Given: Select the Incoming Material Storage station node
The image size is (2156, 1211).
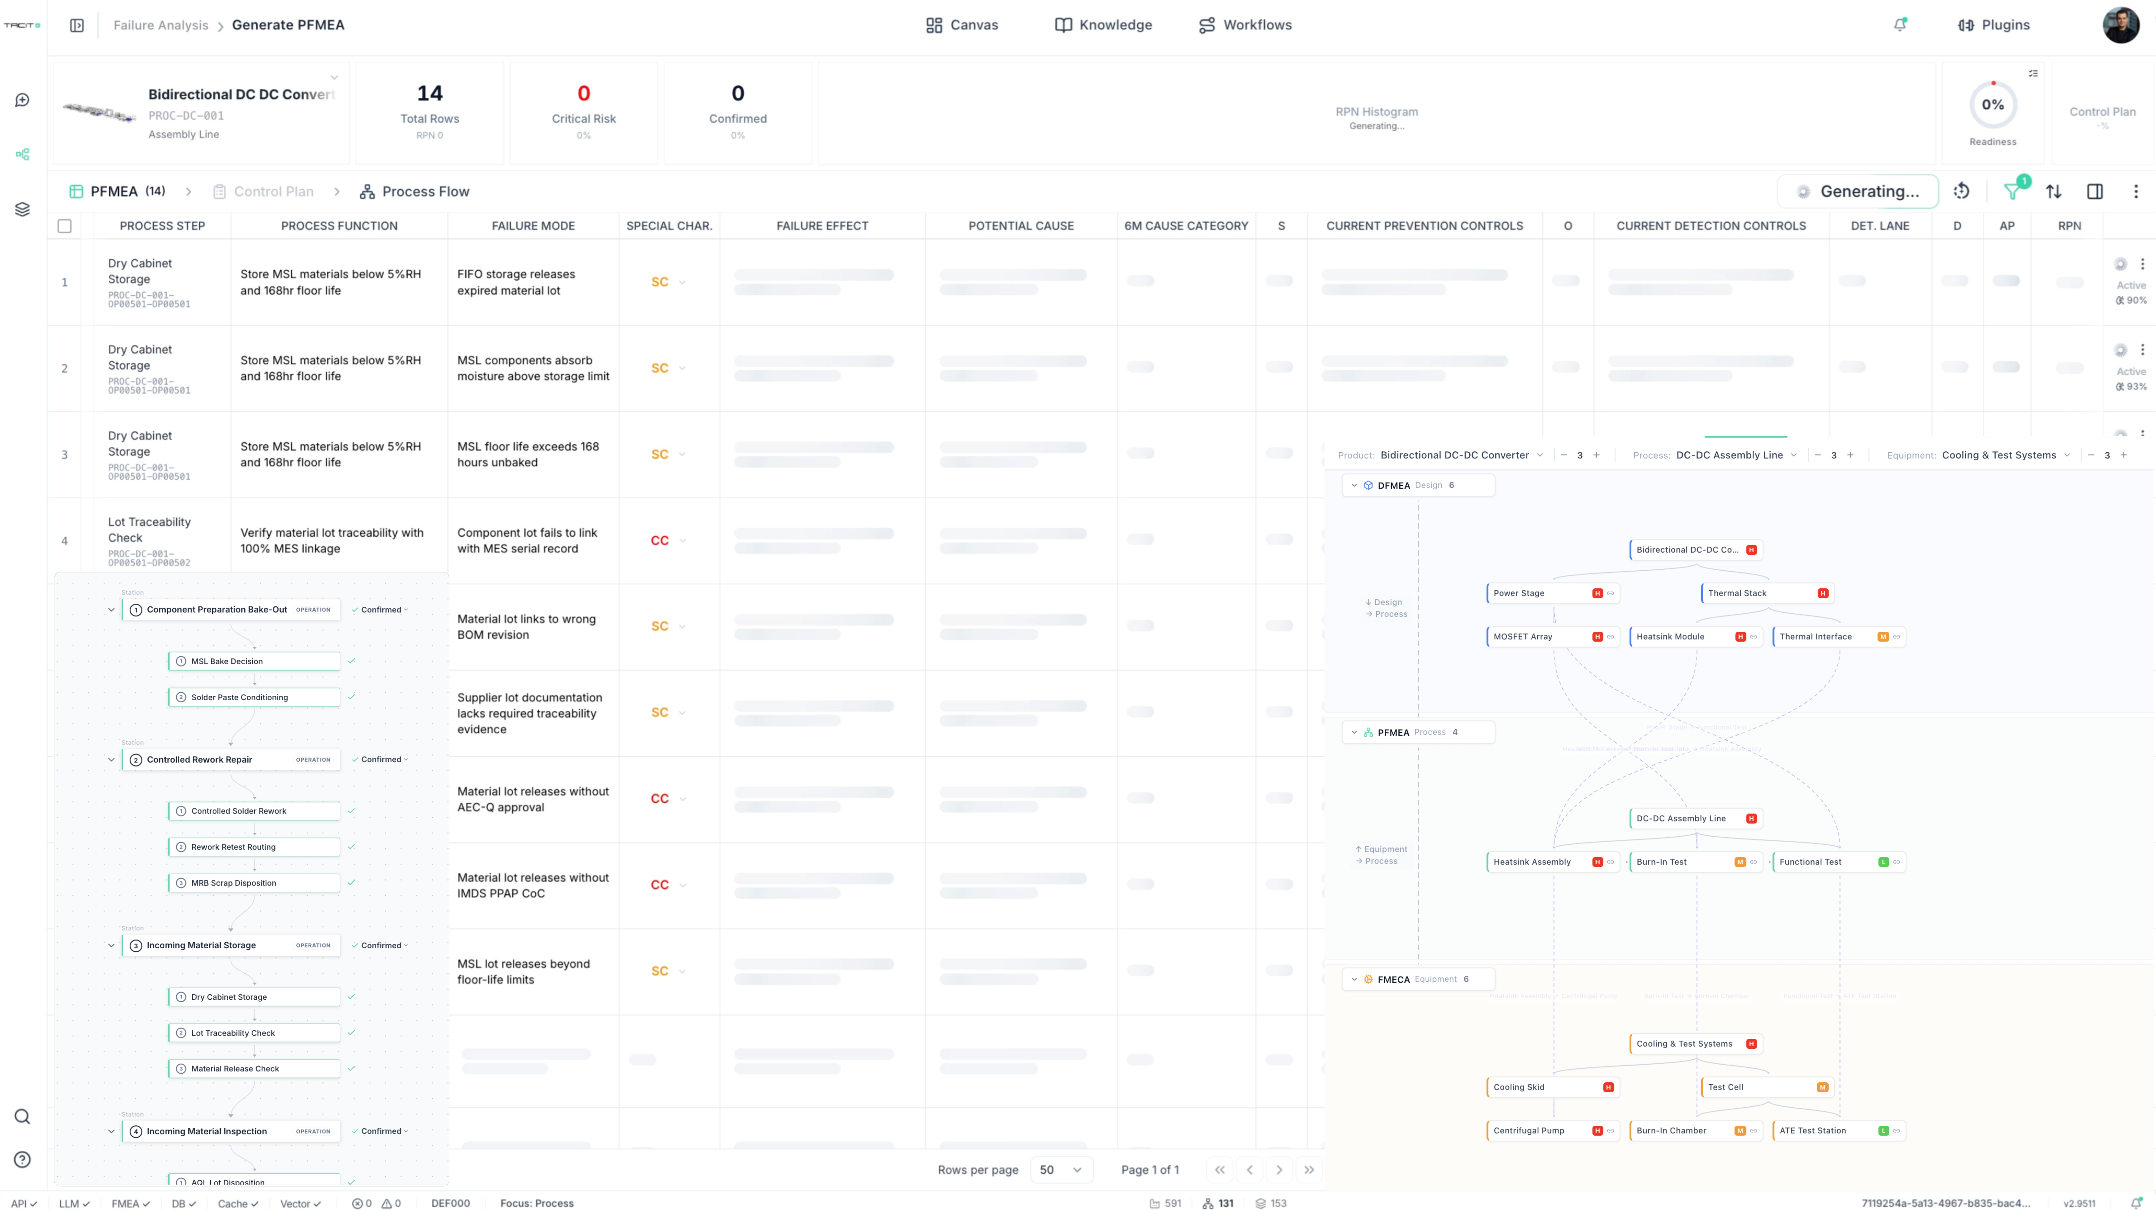Looking at the screenshot, I should coord(231,946).
